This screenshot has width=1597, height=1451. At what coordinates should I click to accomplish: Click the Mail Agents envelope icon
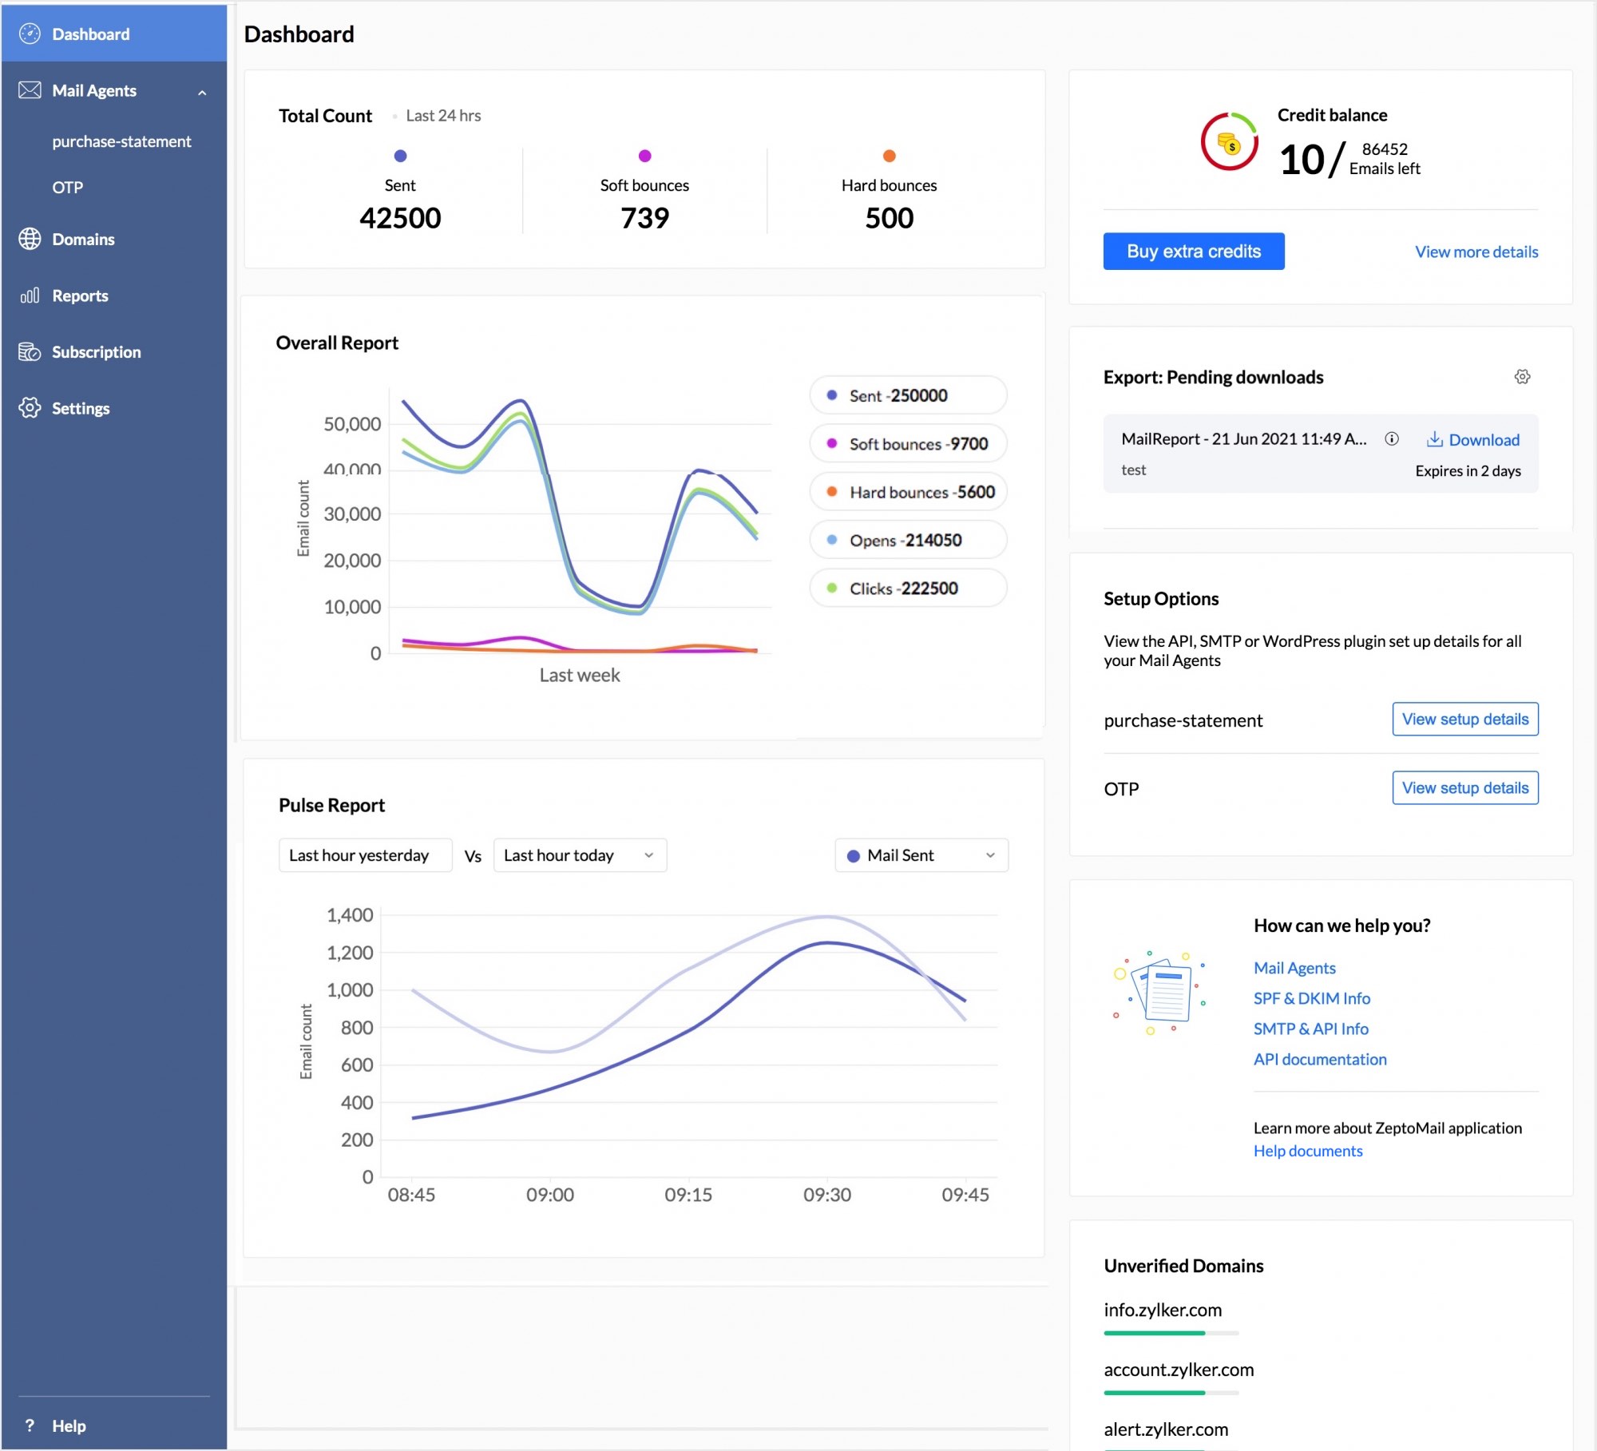[30, 90]
